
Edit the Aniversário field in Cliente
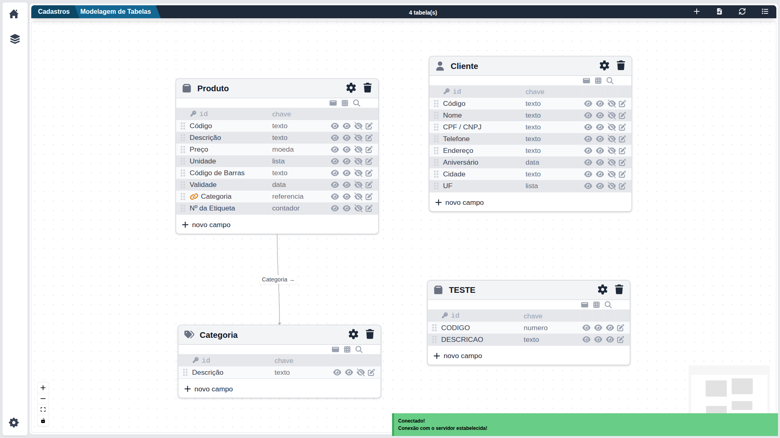pos(622,162)
